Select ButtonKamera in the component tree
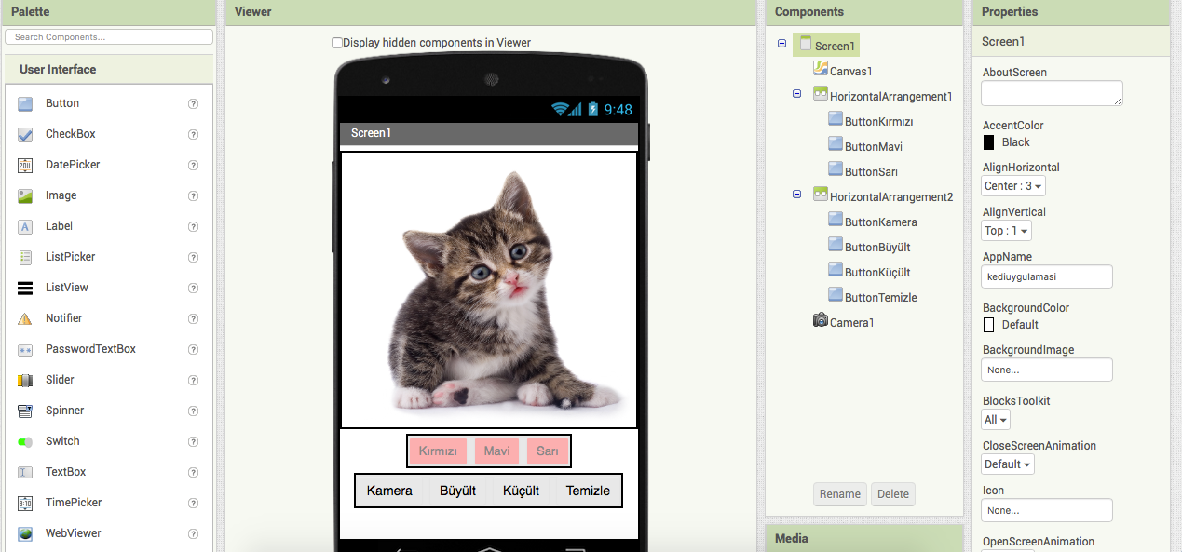This screenshot has height=552, width=1182. pos(880,222)
